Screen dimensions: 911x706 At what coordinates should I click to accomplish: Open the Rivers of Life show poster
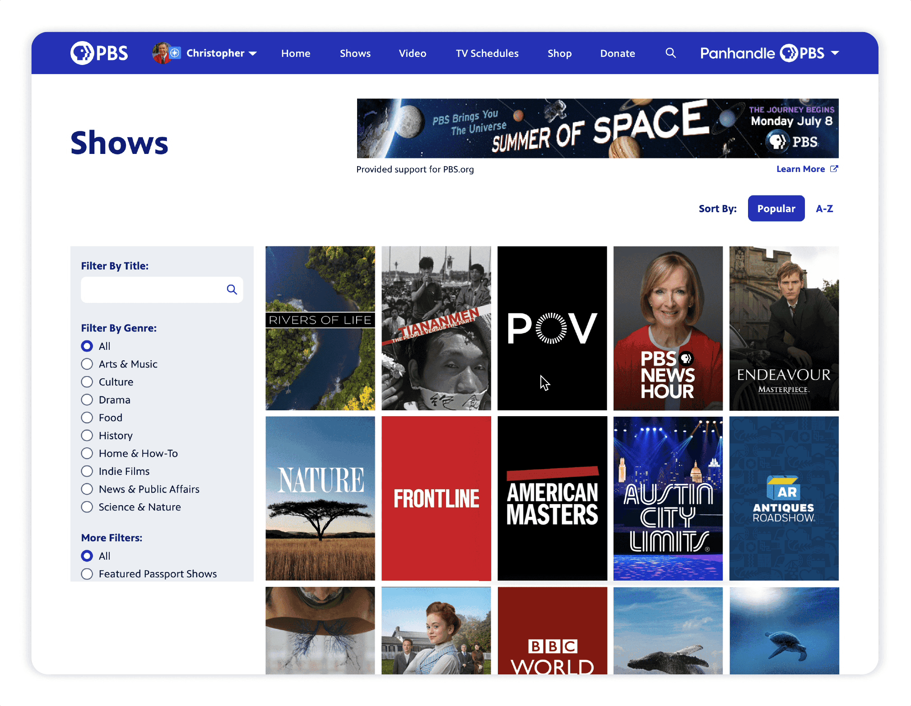[x=320, y=328]
